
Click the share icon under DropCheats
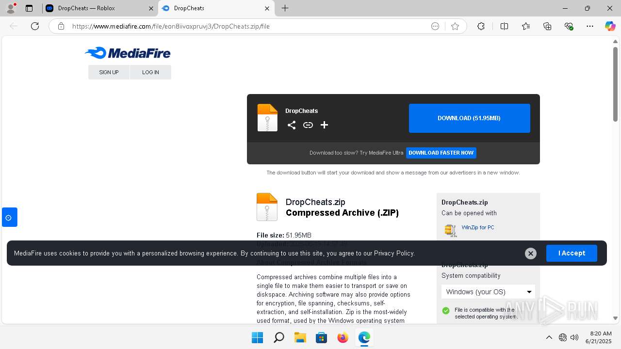pos(291,125)
